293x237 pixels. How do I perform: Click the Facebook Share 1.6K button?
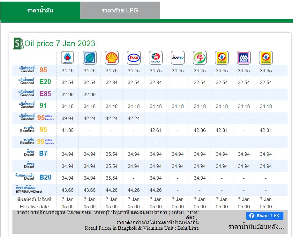265,216
